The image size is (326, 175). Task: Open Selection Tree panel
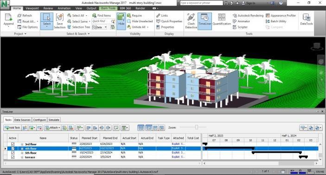click(x=79, y=27)
